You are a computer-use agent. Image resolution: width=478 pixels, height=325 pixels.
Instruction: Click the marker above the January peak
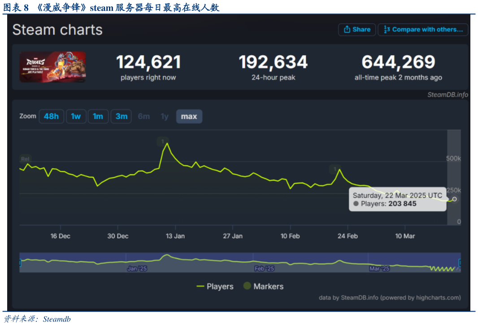162,142
